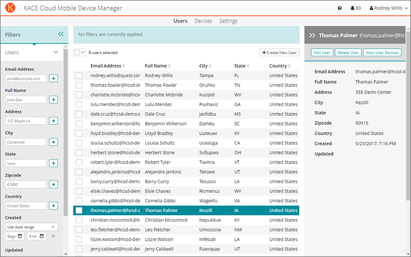Click the Zipcode filter input field
The image size is (411, 257).
click(x=26, y=184)
